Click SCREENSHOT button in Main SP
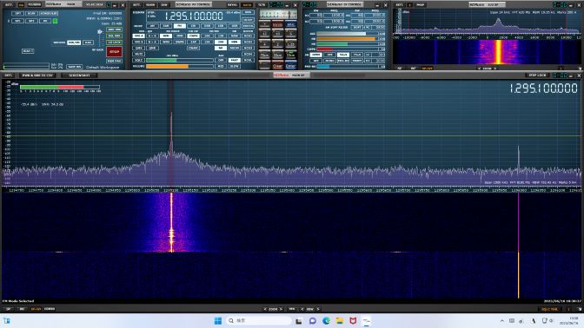584x328 pixels. pyautogui.click(x=79, y=75)
